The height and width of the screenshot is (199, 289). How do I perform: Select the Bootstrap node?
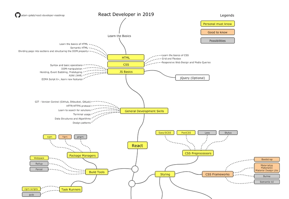(267, 159)
